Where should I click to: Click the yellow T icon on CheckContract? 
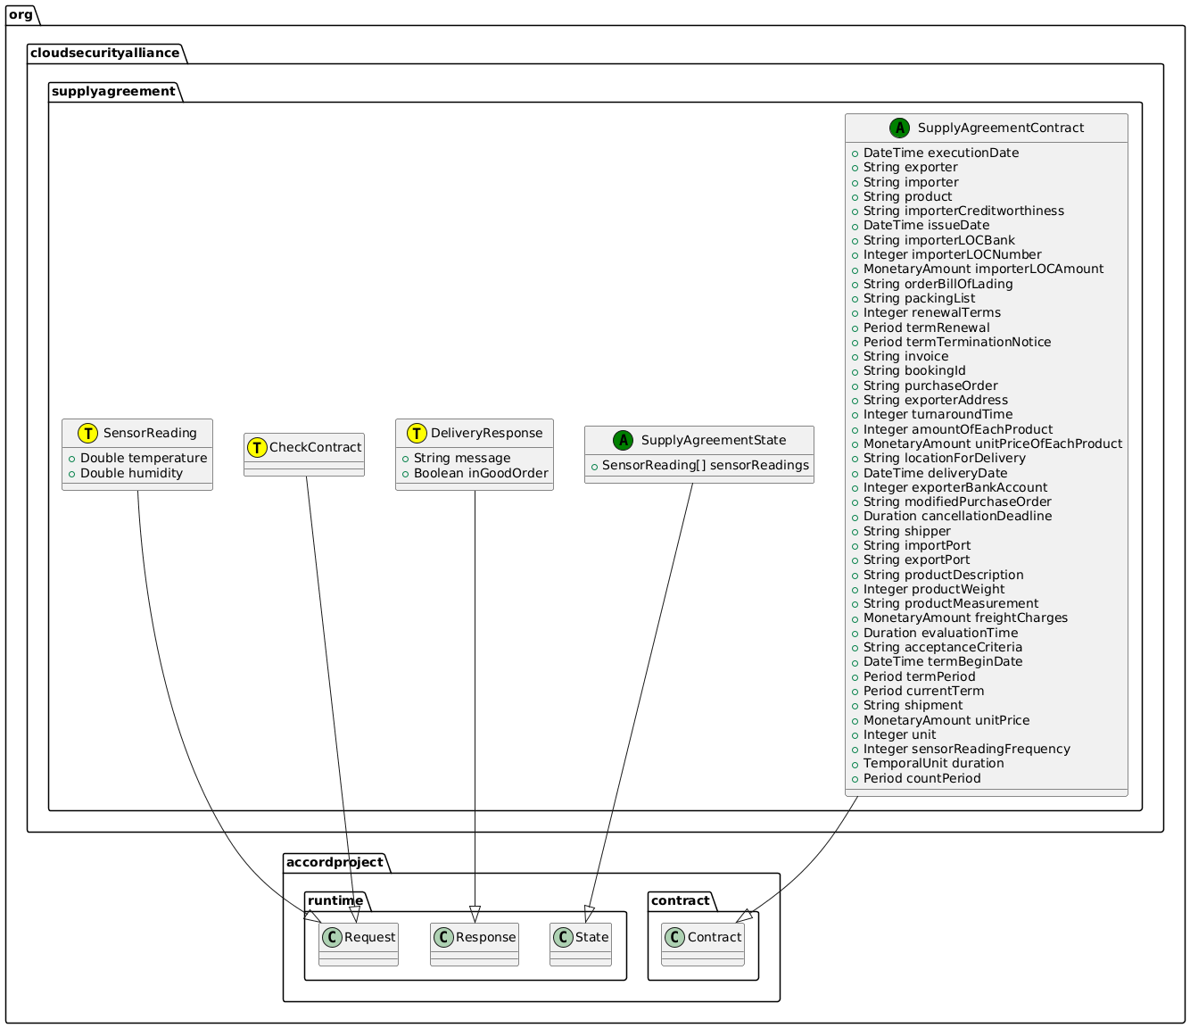(x=258, y=447)
